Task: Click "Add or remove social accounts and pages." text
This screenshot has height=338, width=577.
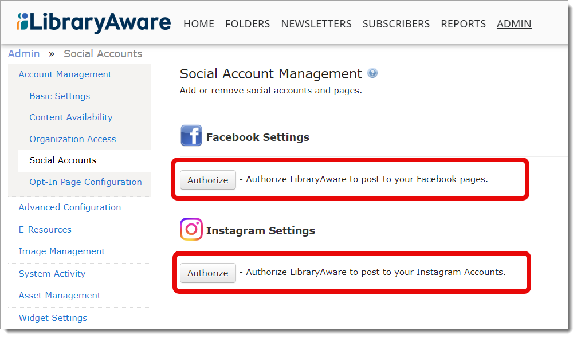Action: pyautogui.click(x=271, y=91)
